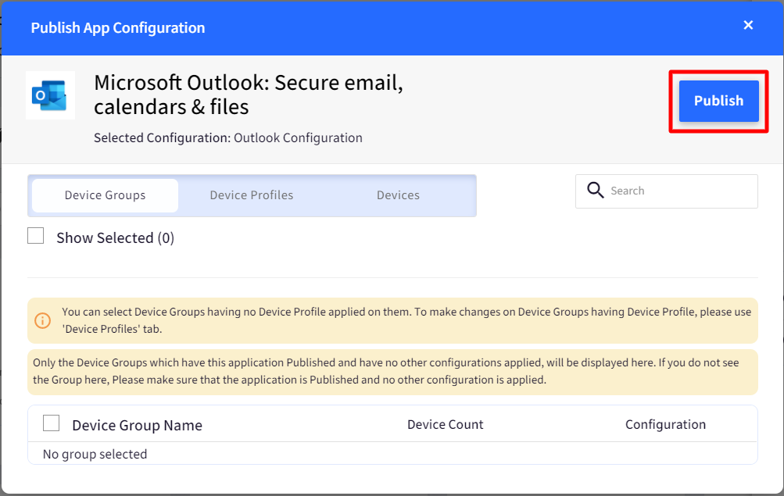Click the 'Publish App Configuration' dialog title

118,28
